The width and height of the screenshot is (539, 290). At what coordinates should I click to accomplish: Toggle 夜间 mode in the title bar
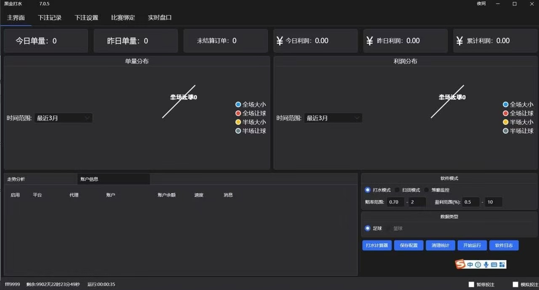coord(481,4)
